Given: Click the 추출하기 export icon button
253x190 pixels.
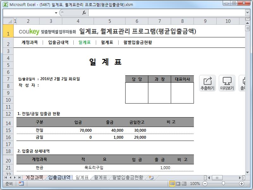Looking at the screenshot, I should click(x=207, y=83).
